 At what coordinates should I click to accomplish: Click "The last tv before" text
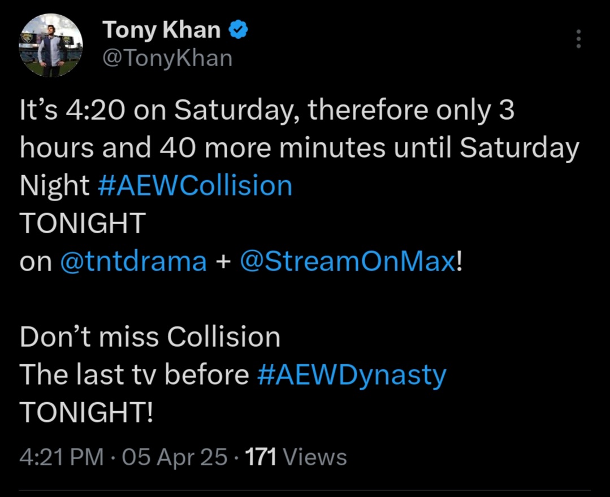click(134, 376)
